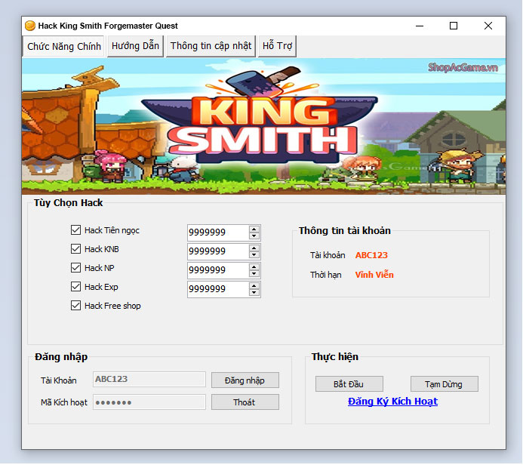This screenshot has height=465, width=523.
Task: Click the Đăng nhập button
Action: [245, 380]
